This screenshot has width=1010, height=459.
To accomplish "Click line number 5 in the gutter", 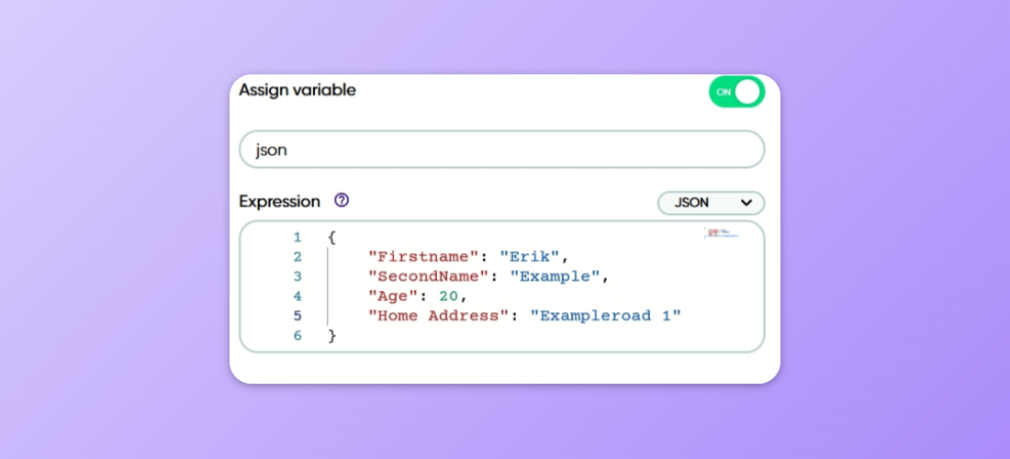I will point(297,316).
